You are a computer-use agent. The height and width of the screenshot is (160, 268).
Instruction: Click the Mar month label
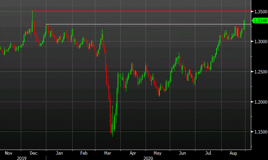[108, 153]
